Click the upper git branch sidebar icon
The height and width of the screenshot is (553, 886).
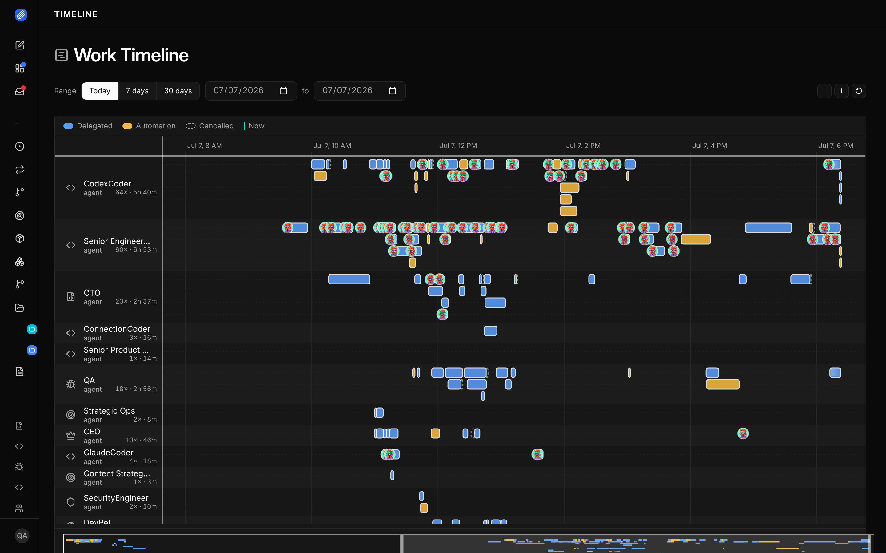[x=20, y=192]
